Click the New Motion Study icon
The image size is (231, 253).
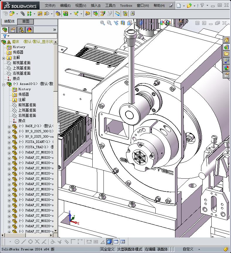(x=88, y=13)
